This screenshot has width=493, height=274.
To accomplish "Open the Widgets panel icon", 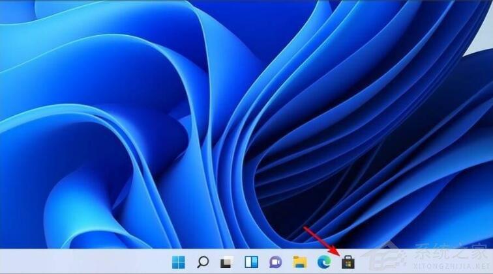I will (x=251, y=262).
